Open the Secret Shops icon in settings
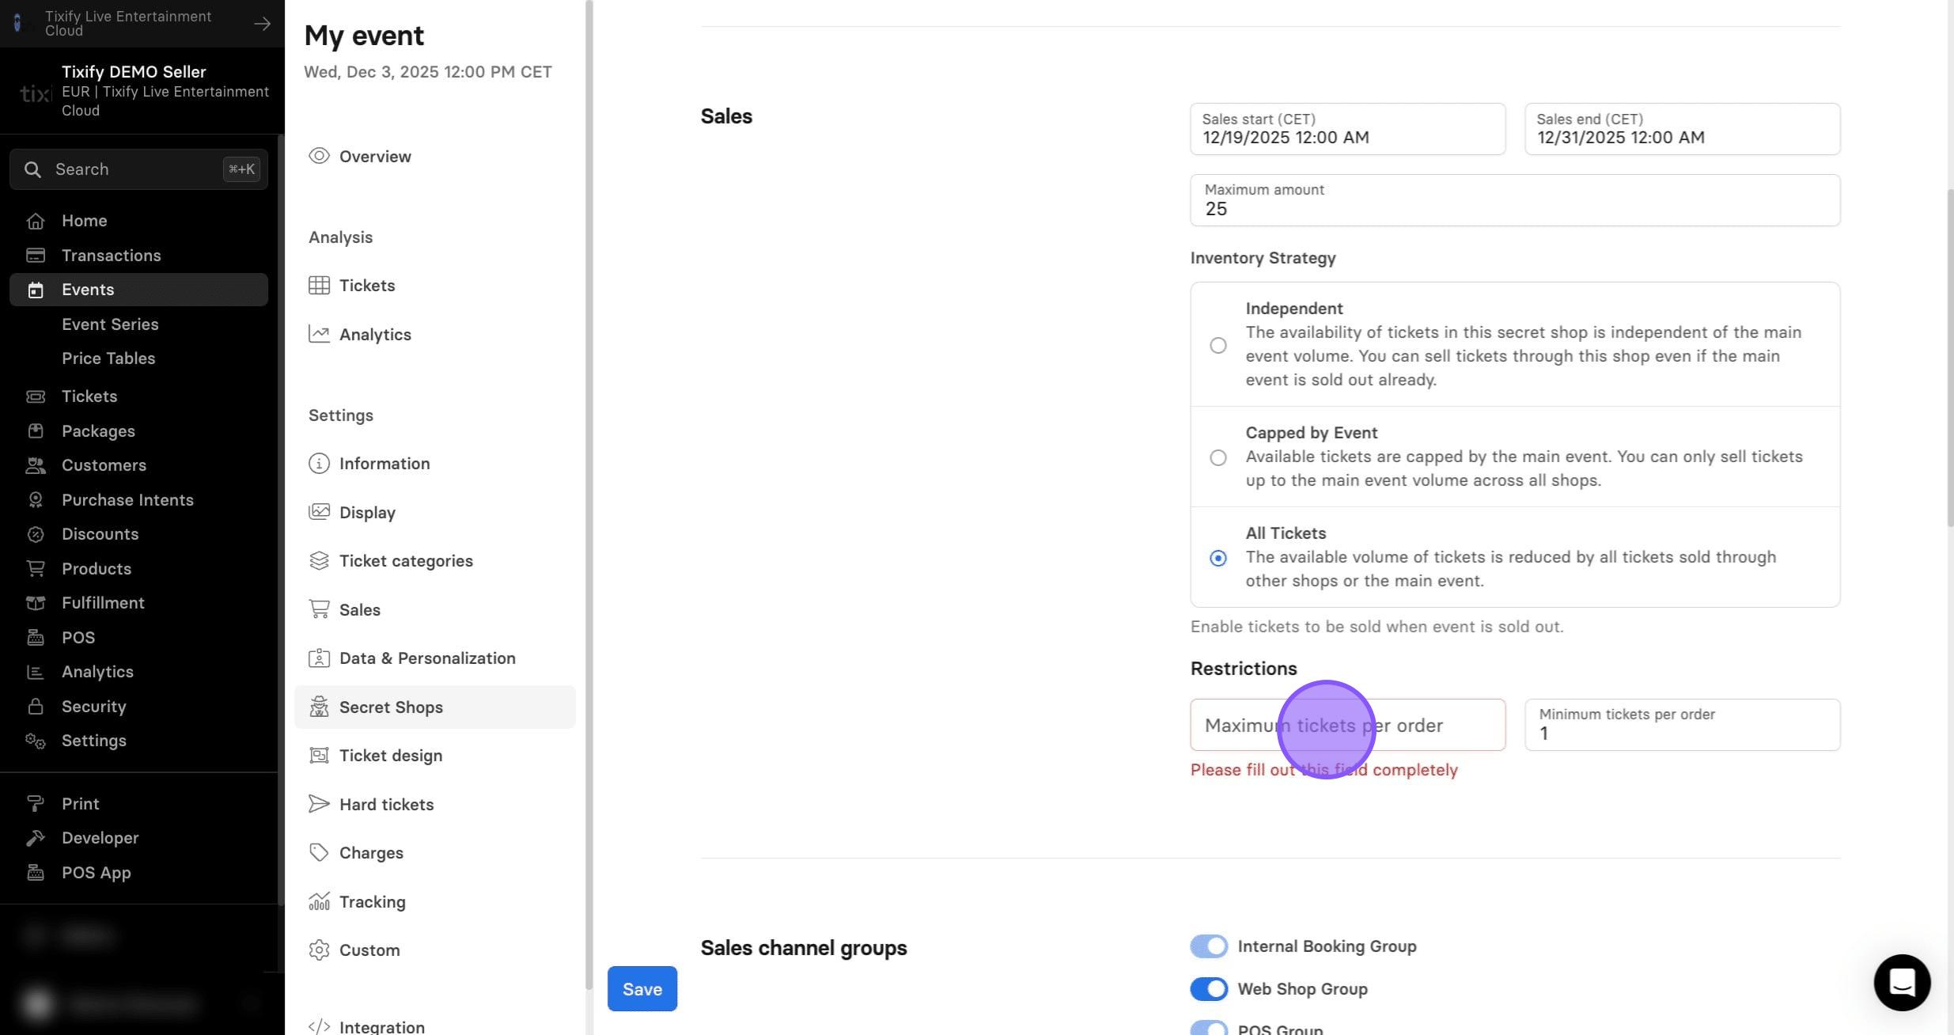 (x=319, y=707)
